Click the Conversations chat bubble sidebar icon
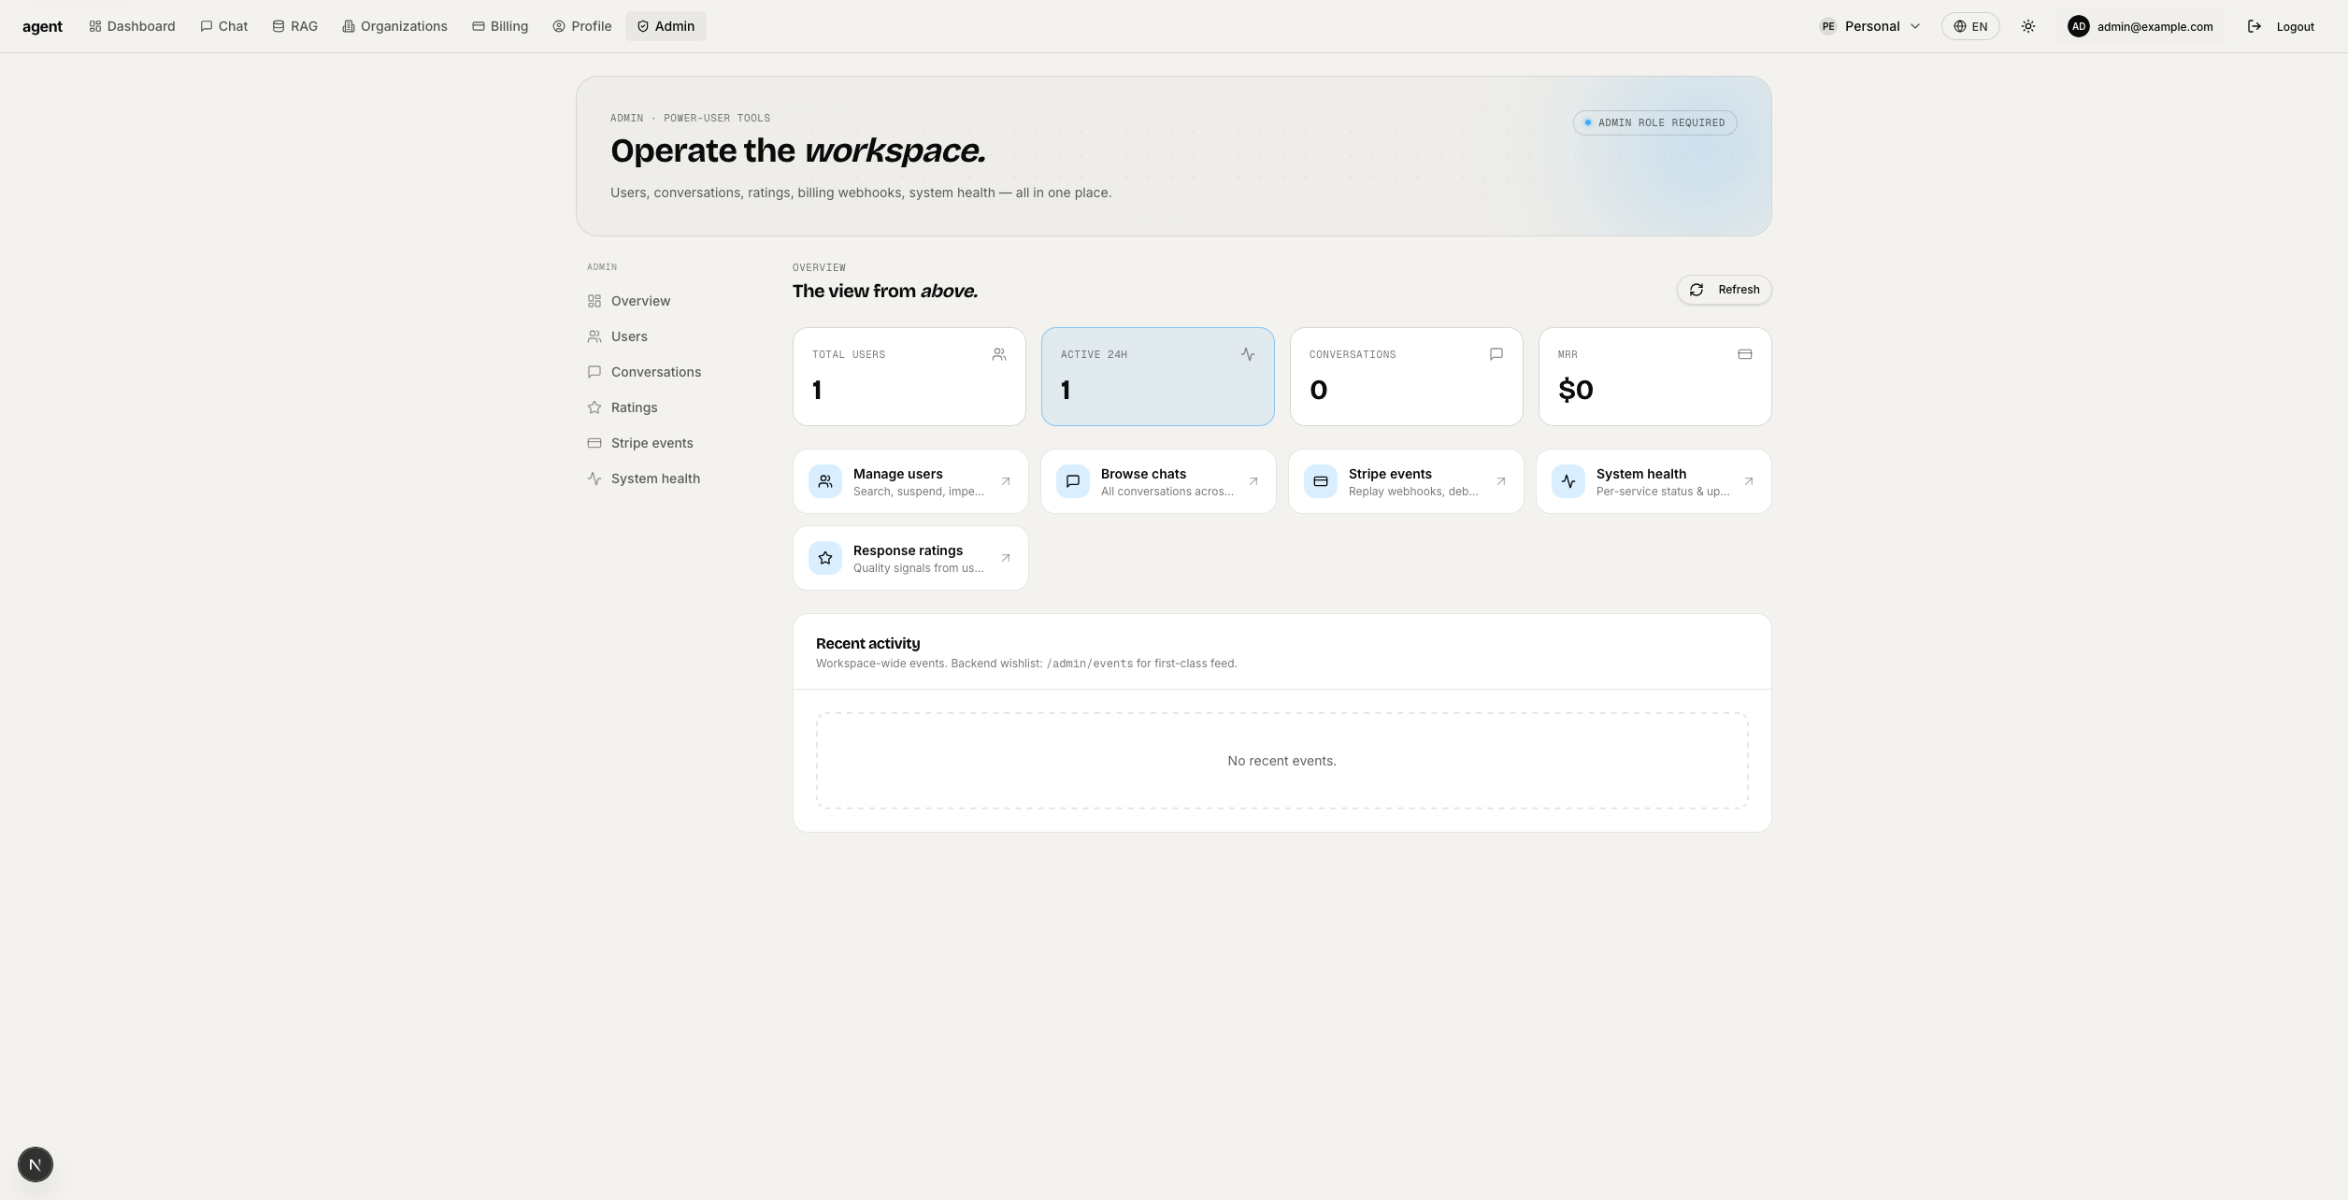Image resolution: width=2348 pixels, height=1200 pixels. tap(594, 372)
